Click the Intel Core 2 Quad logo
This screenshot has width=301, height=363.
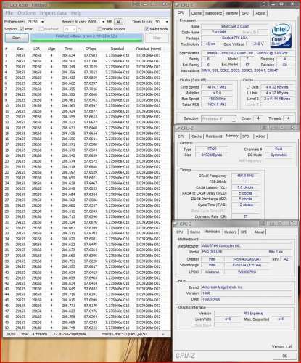[281, 36]
